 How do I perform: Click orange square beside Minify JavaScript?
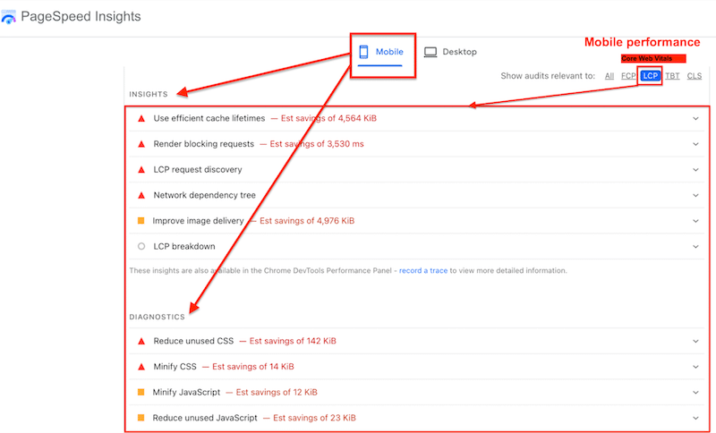coord(141,392)
